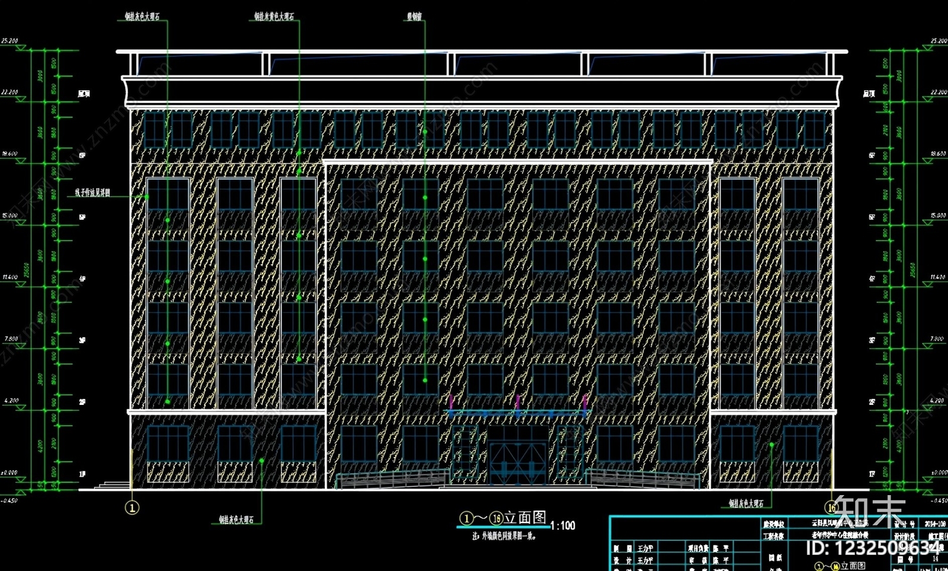The height and width of the screenshot is (571, 948).
Task: Select axis bubble 1 below the left corner
Action: tap(132, 508)
